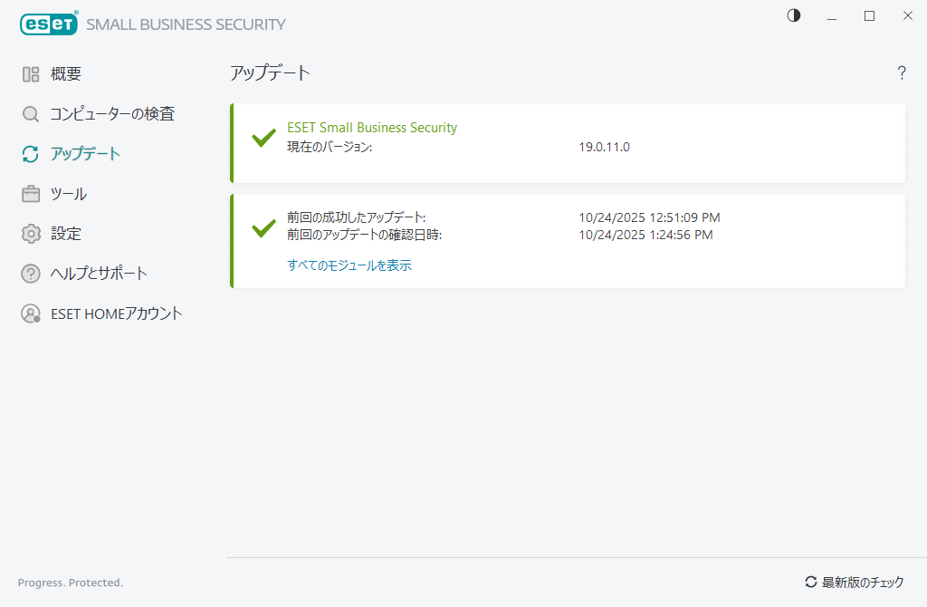Toggle the dark mode contrast switch
The height and width of the screenshot is (607, 927).
[793, 15]
